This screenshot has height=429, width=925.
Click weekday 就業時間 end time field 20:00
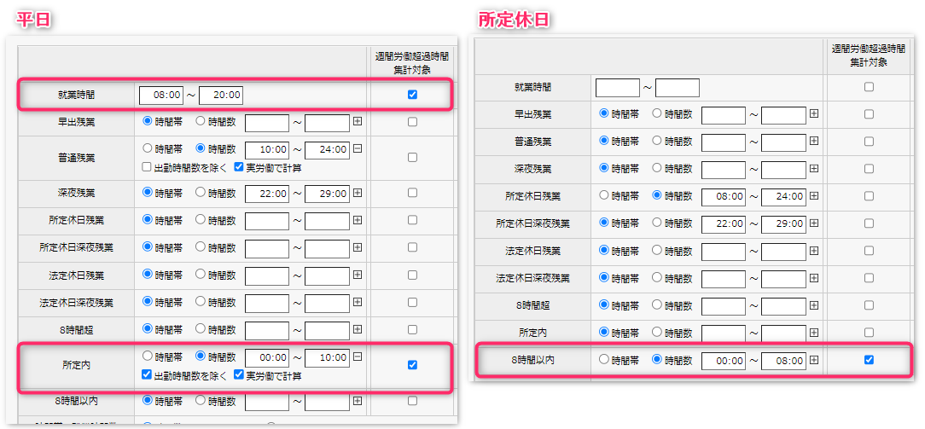pyautogui.click(x=221, y=95)
